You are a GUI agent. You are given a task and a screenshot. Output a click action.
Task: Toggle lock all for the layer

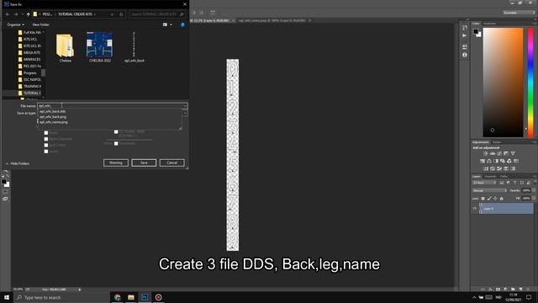502,199
